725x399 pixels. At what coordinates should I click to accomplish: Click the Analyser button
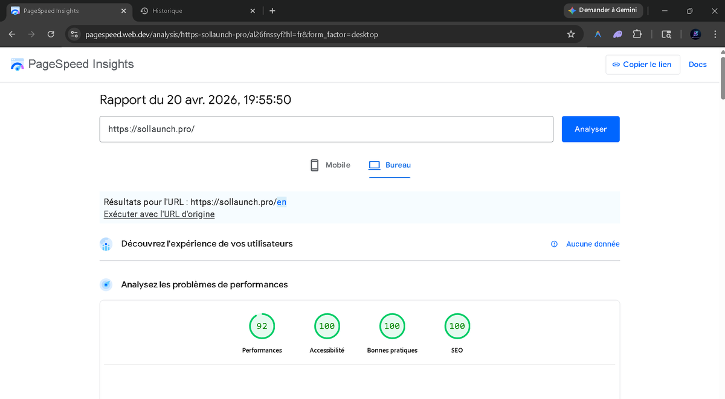click(590, 129)
